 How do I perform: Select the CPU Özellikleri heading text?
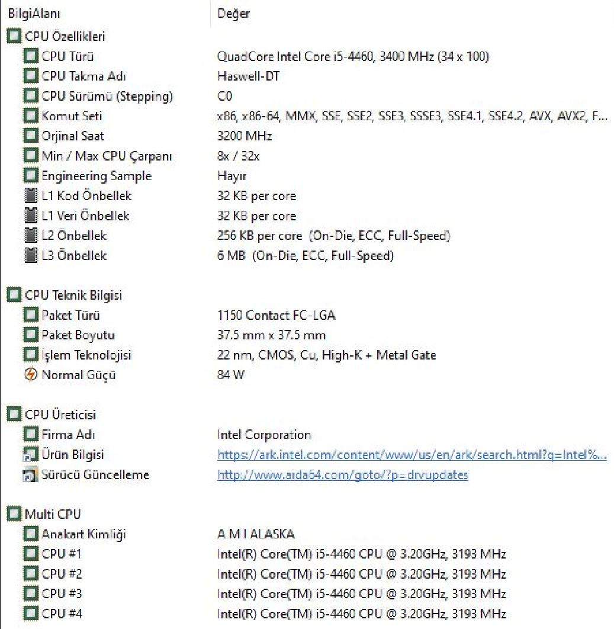[65, 36]
